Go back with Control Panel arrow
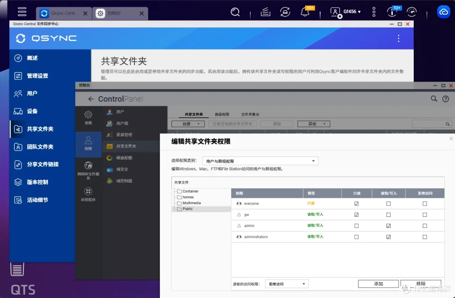Image resolution: width=455 pixels, height=298 pixels. (x=91, y=99)
